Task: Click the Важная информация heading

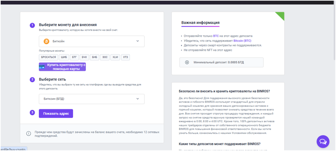Action: (x=200, y=23)
